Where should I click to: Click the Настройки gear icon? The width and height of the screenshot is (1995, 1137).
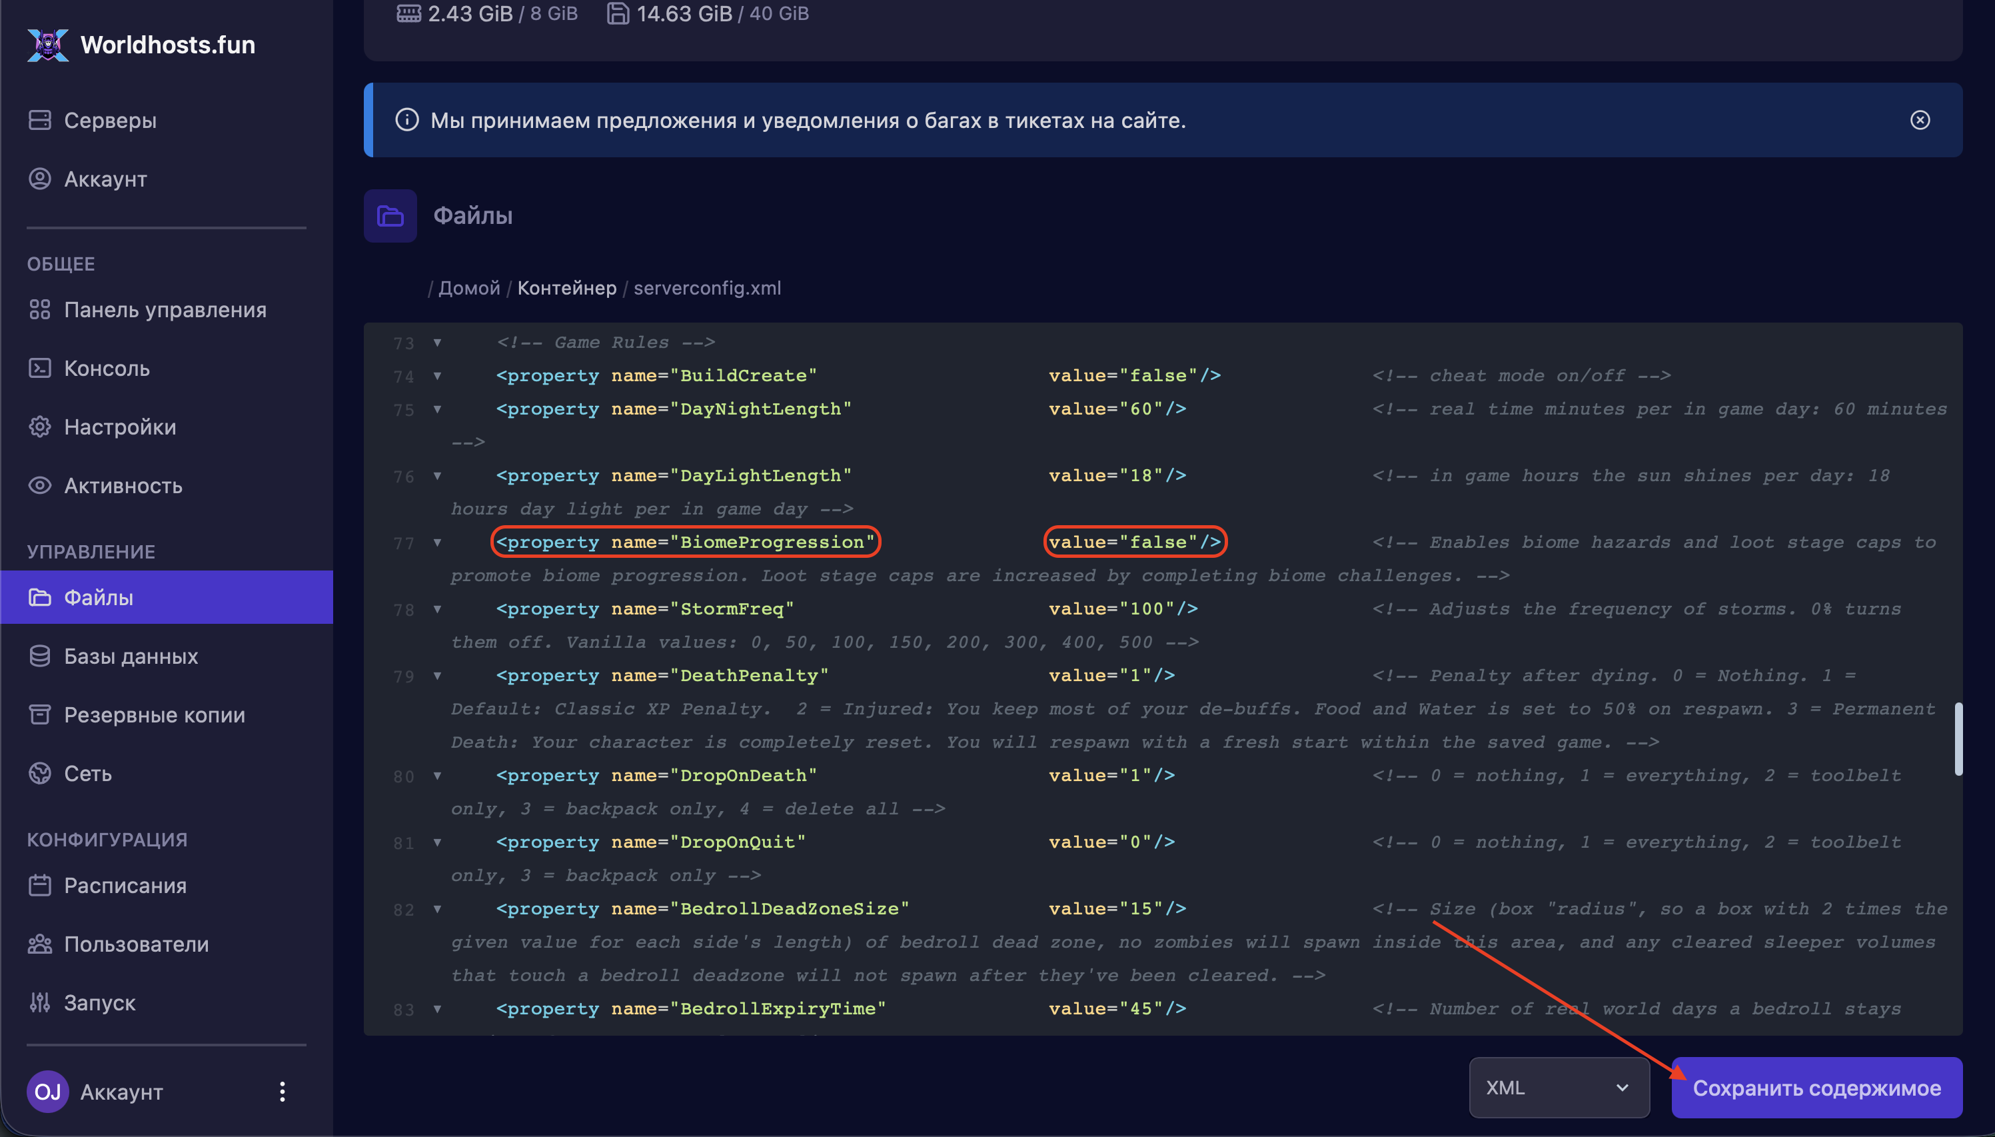tap(40, 427)
